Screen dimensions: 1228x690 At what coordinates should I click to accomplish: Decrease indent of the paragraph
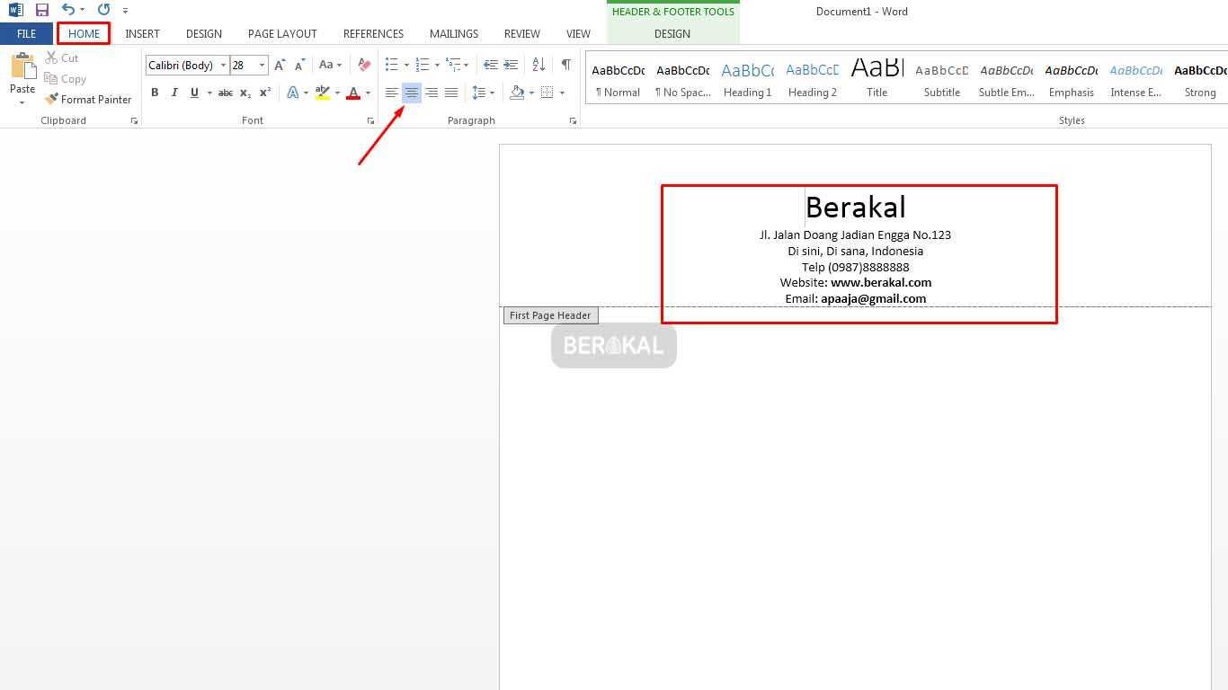pyautogui.click(x=491, y=65)
